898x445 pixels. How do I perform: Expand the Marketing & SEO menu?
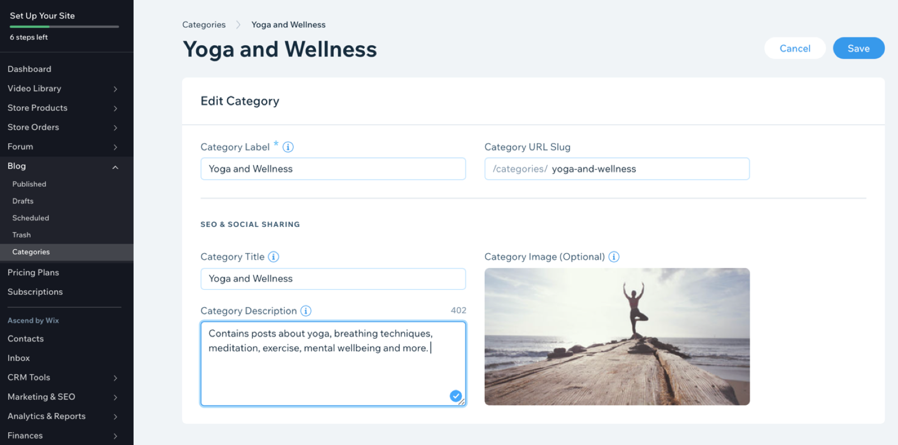click(x=115, y=397)
